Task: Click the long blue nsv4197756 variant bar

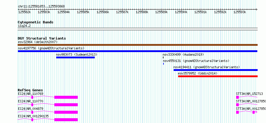Action: click(x=137, y=51)
